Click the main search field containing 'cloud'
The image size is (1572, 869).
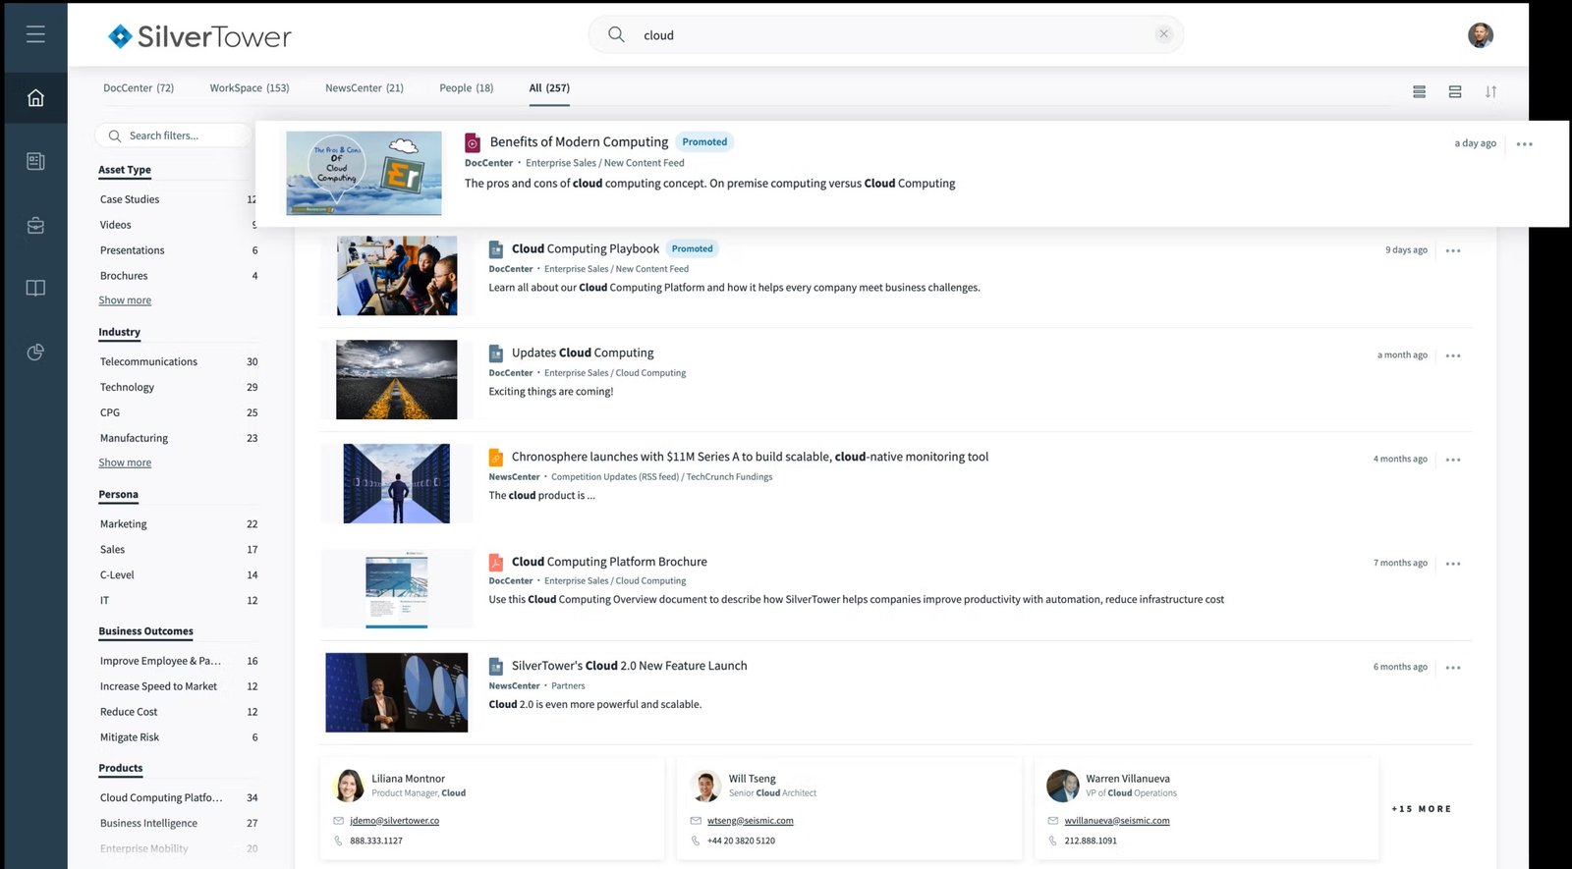pyautogui.click(x=885, y=34)
